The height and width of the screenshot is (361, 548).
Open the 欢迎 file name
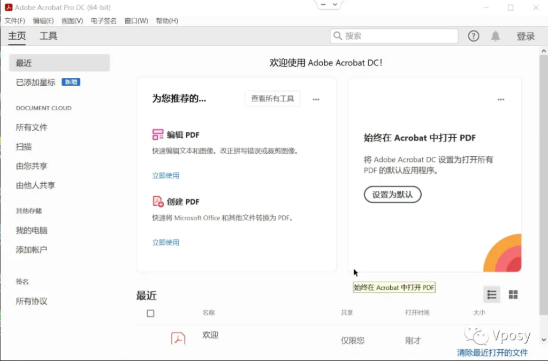210,335
